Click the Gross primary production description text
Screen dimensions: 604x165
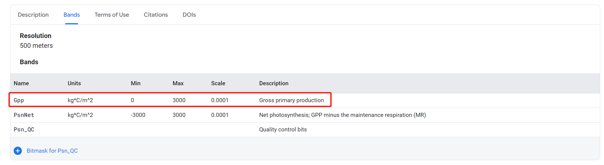point(291,100)
